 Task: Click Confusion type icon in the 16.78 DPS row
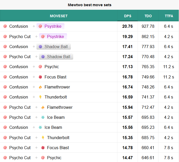(x=5, y=77)
